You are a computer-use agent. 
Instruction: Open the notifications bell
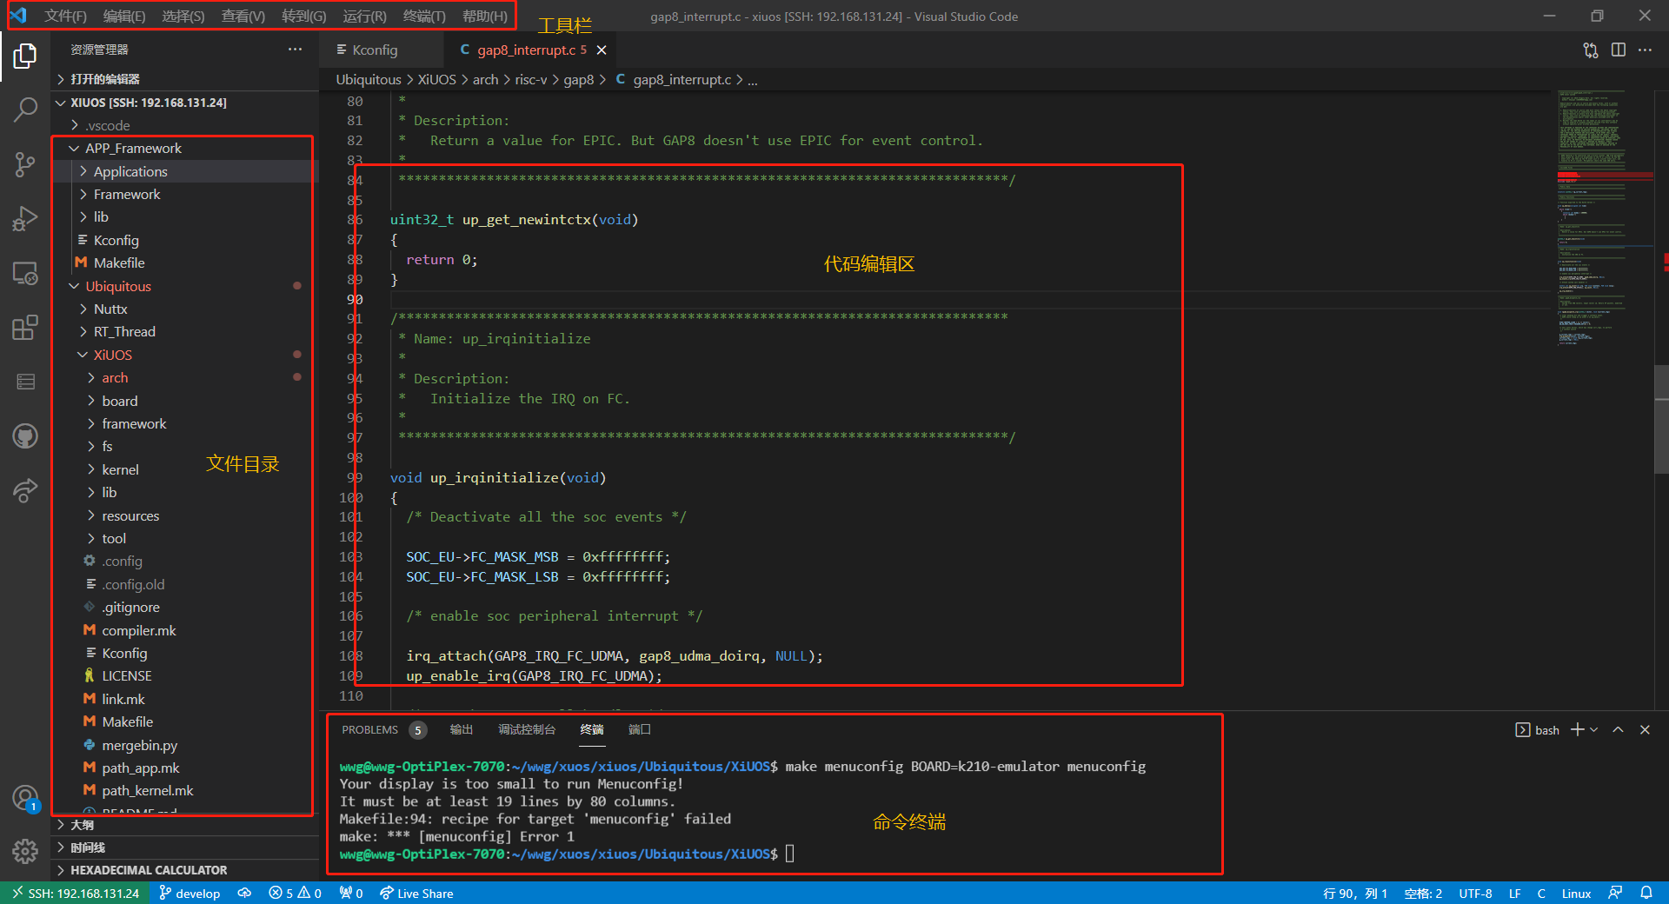1646,894
